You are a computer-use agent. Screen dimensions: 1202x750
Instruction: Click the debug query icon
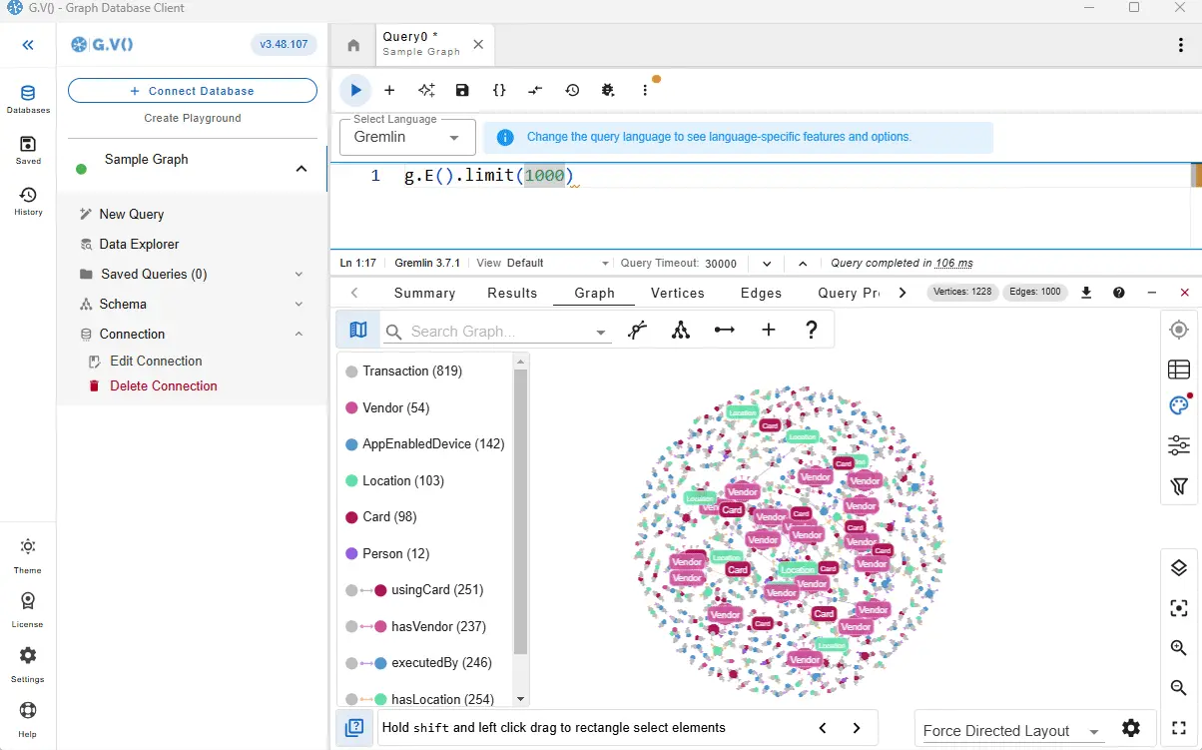[608, 90]
